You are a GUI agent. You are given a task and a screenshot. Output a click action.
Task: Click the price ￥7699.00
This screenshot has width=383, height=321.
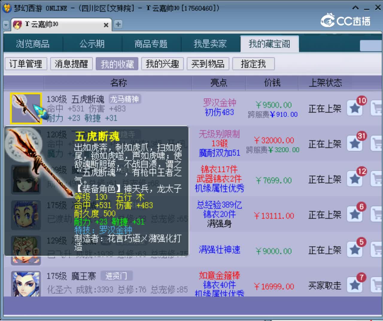pyautogui.click(x=273, y=180)
